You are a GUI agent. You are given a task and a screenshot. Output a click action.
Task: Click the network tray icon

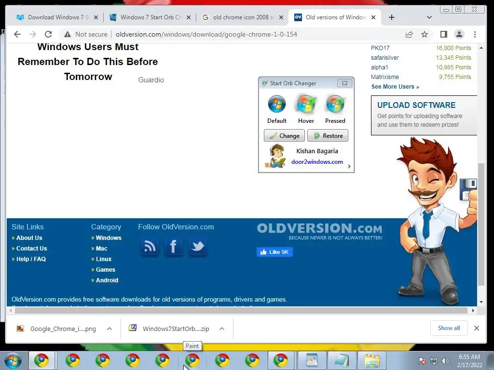(x=434, y=361)
